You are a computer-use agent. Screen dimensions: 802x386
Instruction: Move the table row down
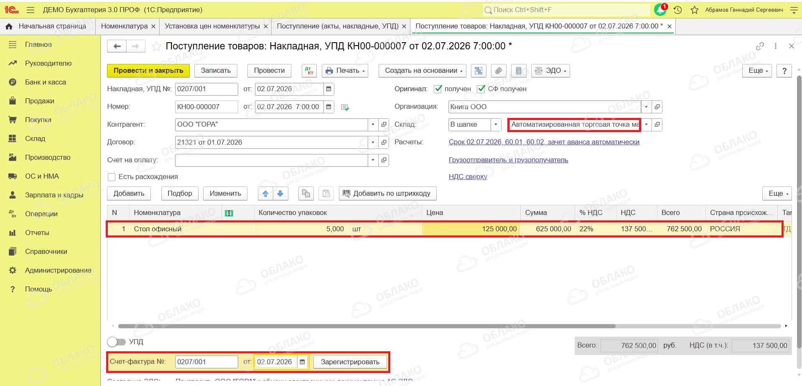coord(280,194)
